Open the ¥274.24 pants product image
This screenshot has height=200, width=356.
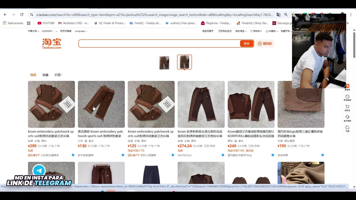point(201,104)
